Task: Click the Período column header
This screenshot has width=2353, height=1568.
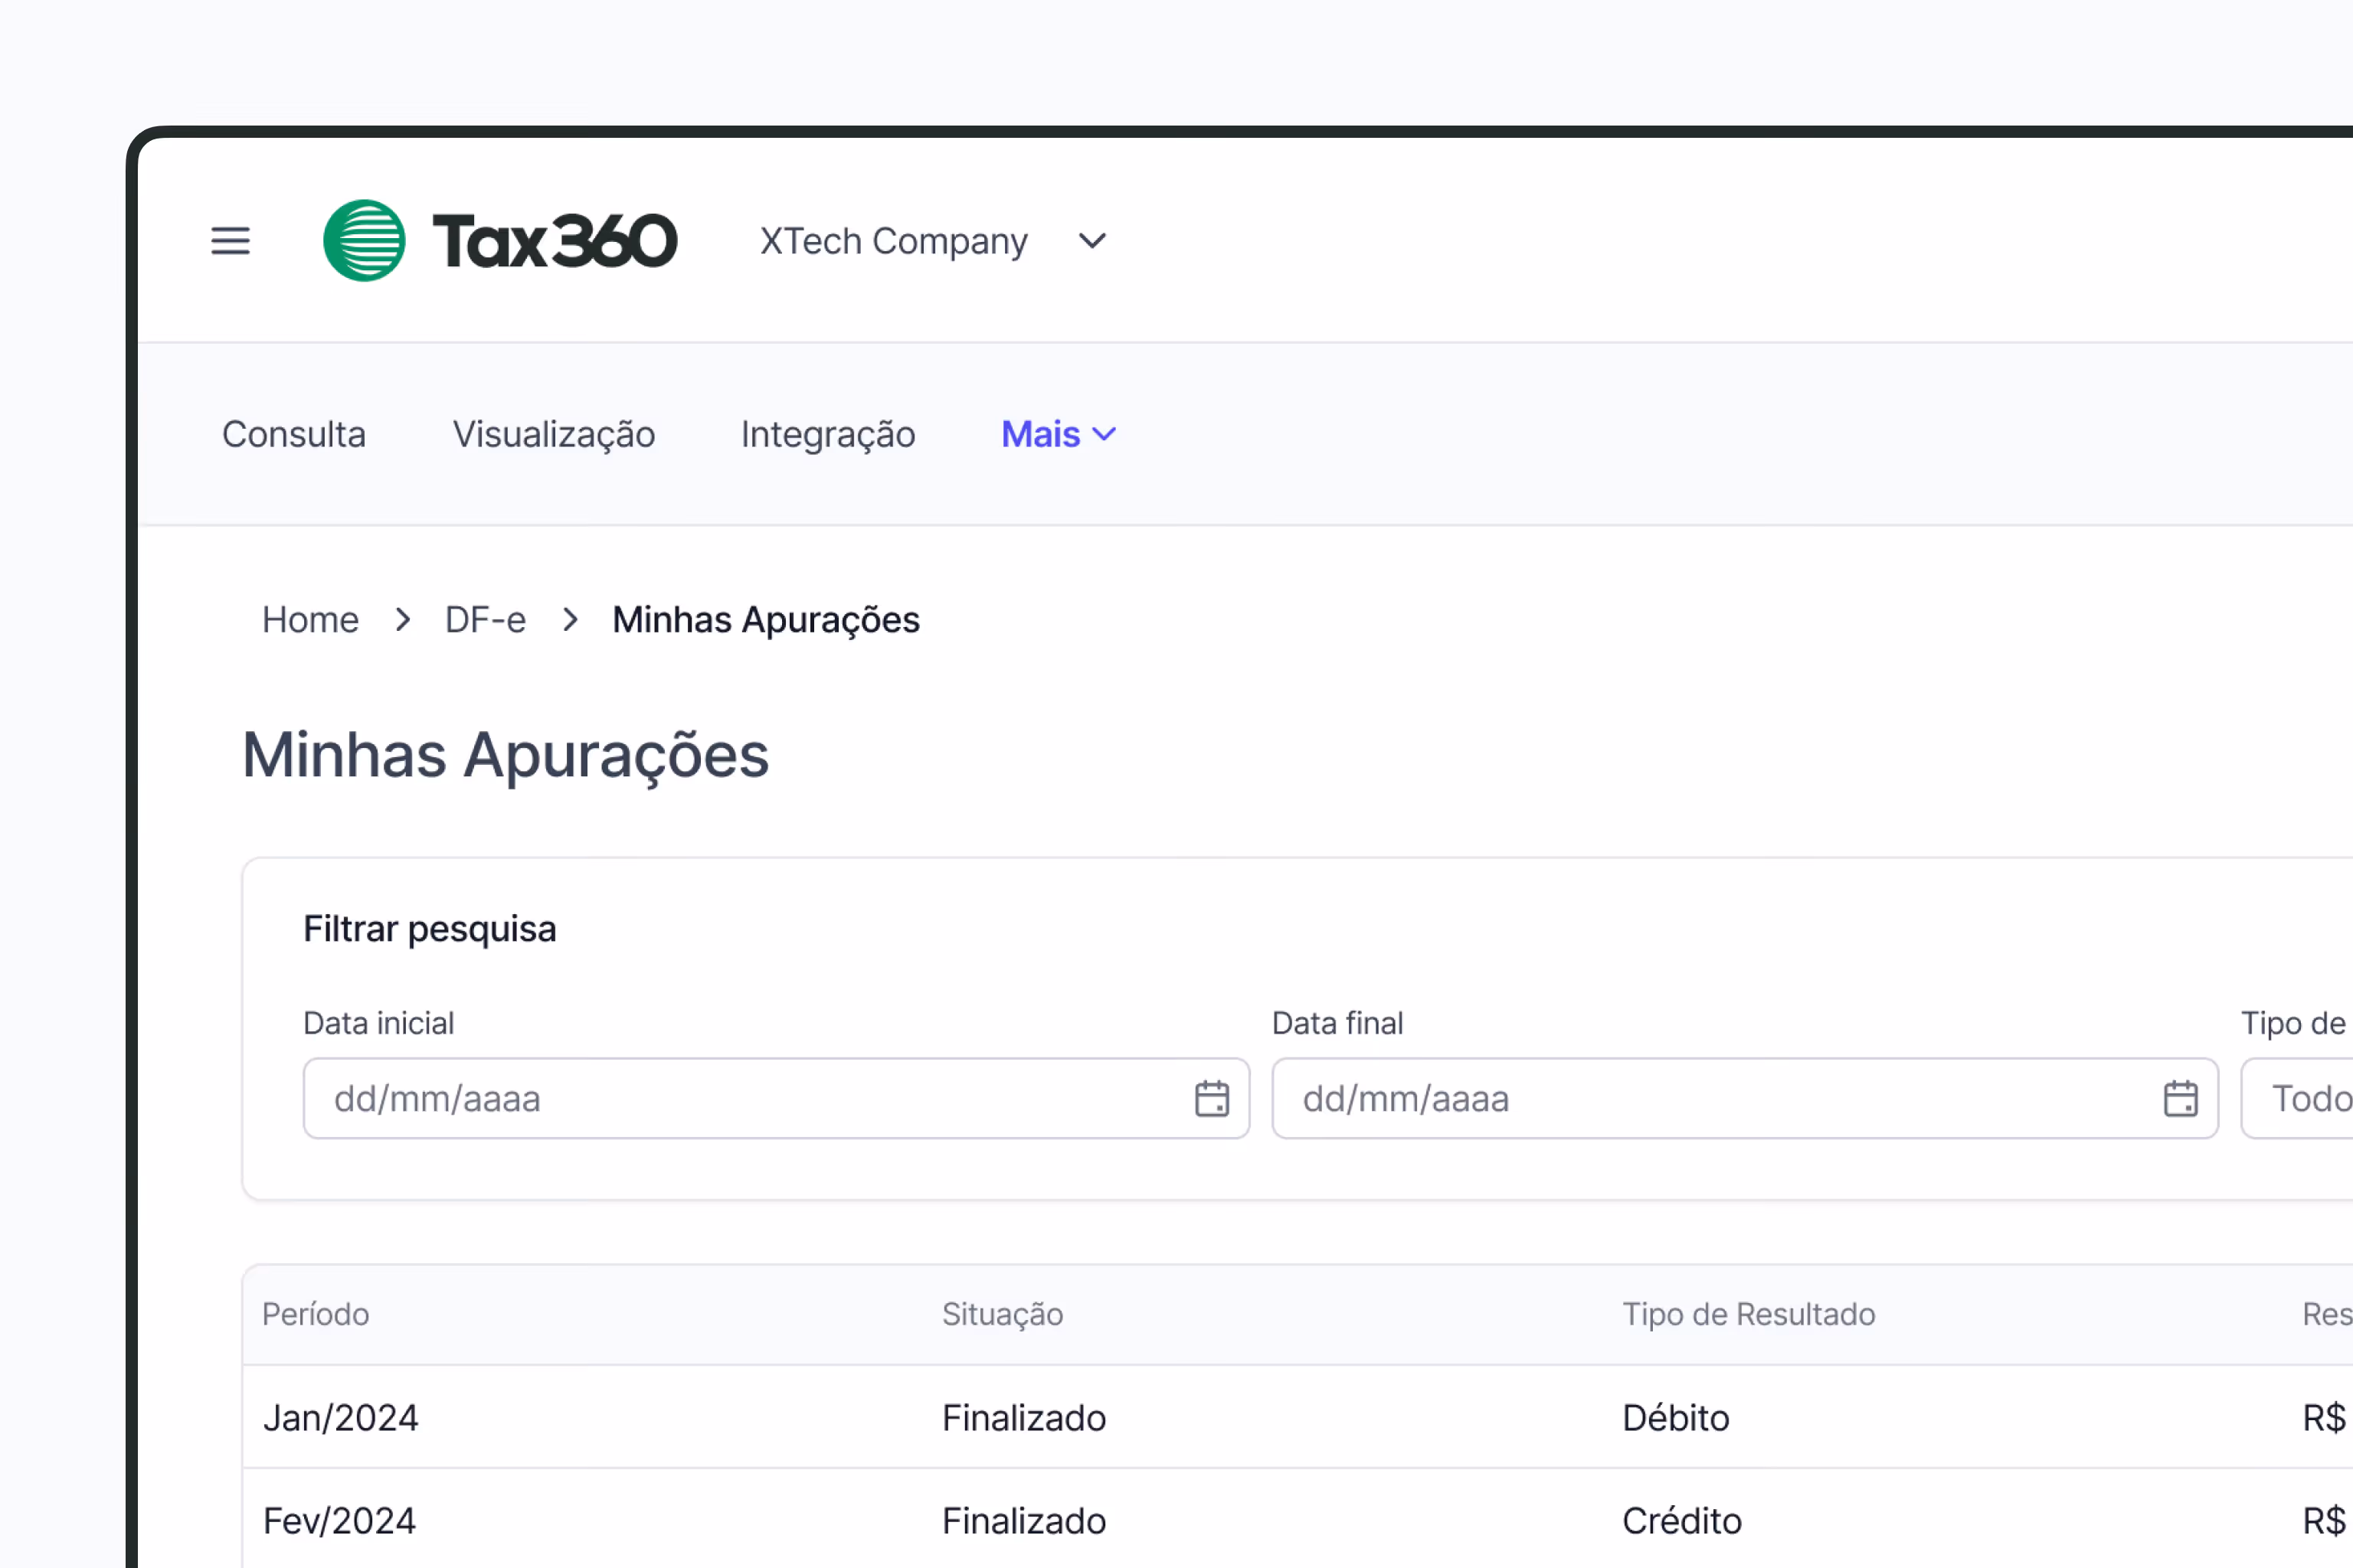Action: coord(315,1314)
